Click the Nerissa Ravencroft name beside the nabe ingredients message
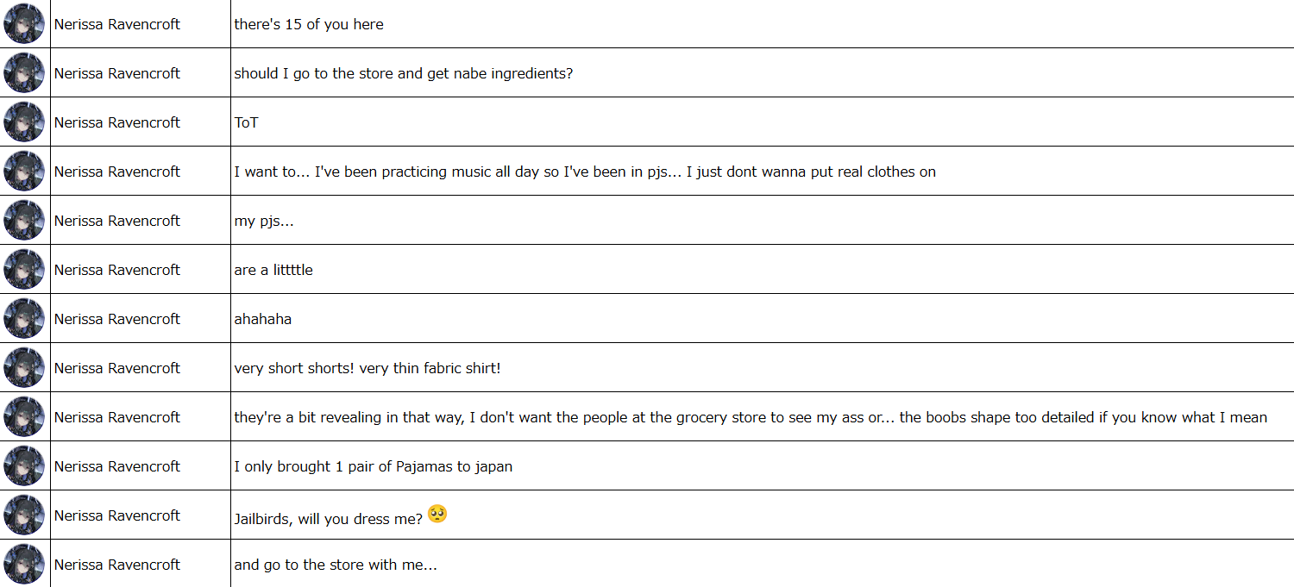The height and width of the screenshot is (587, 1294). (x=117, y=73)
